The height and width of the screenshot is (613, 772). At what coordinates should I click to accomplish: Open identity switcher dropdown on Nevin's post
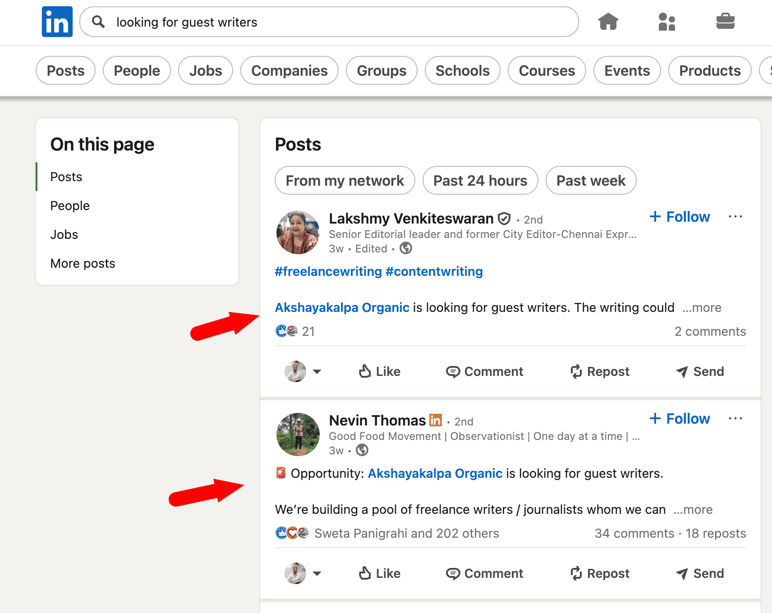(303, 573)
